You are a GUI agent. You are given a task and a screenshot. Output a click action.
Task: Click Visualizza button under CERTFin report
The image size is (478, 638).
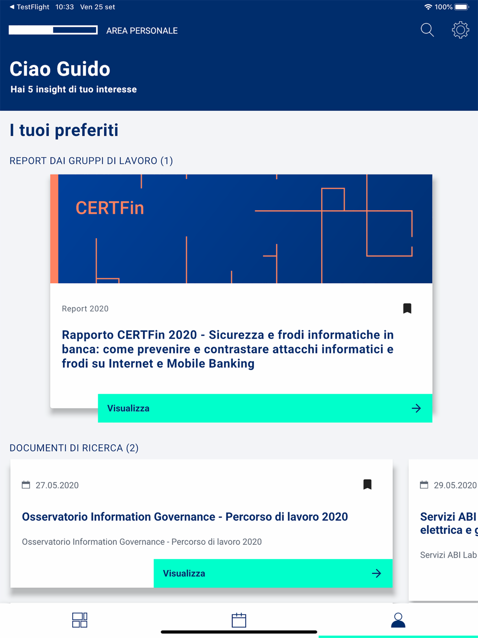coord(265,408)
